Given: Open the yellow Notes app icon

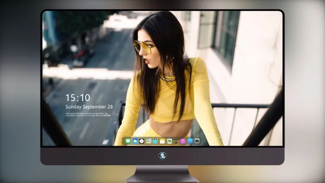Looking at the screenshot, I should click(162, 141).
